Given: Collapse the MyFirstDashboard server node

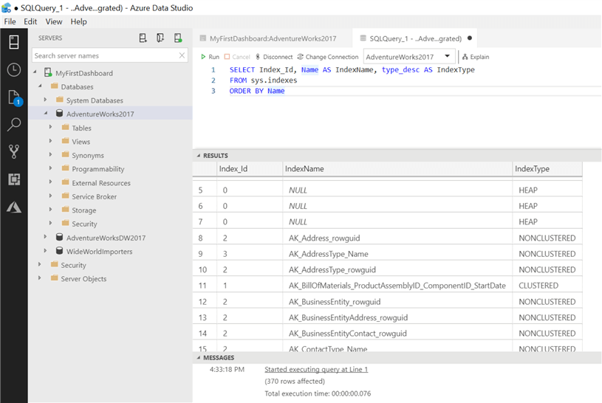Looking at the screenshot, I should tap(35, 72).
